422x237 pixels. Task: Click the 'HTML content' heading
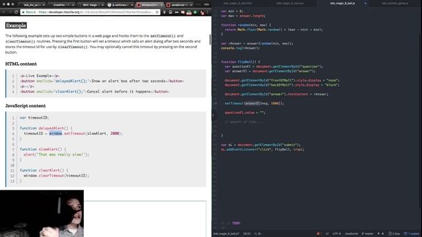21,64
